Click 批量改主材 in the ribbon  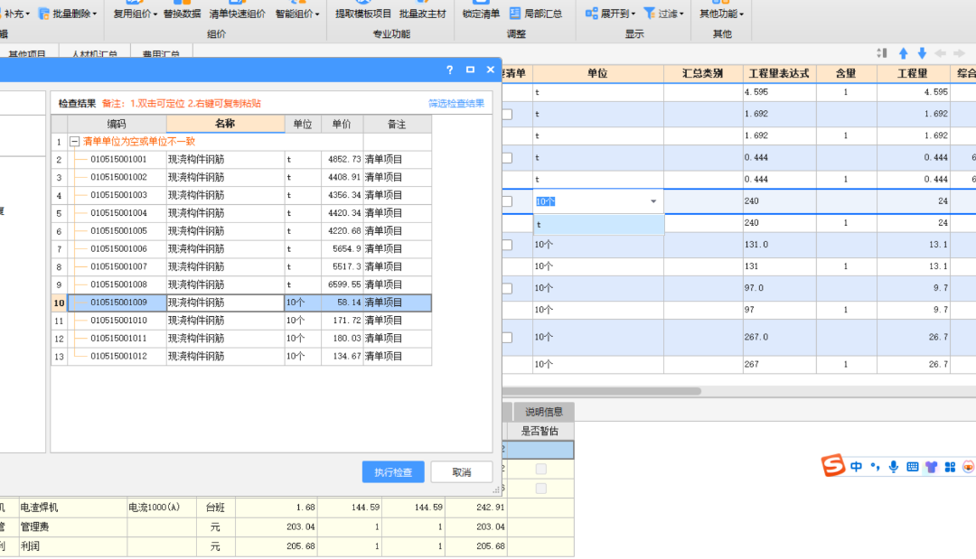tap(423, 13)
